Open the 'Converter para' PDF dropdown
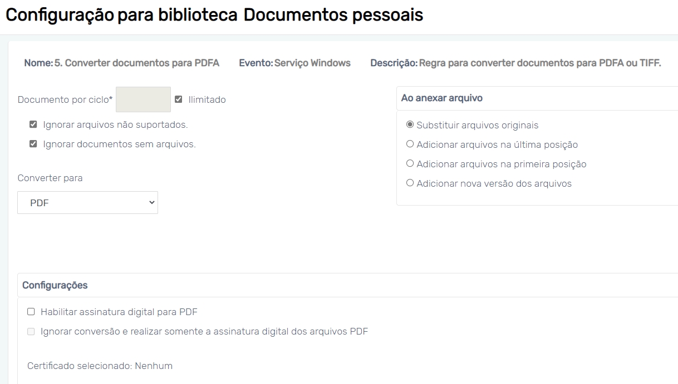The width and height of the screenshot is (678, 384). tap(87, 203)
